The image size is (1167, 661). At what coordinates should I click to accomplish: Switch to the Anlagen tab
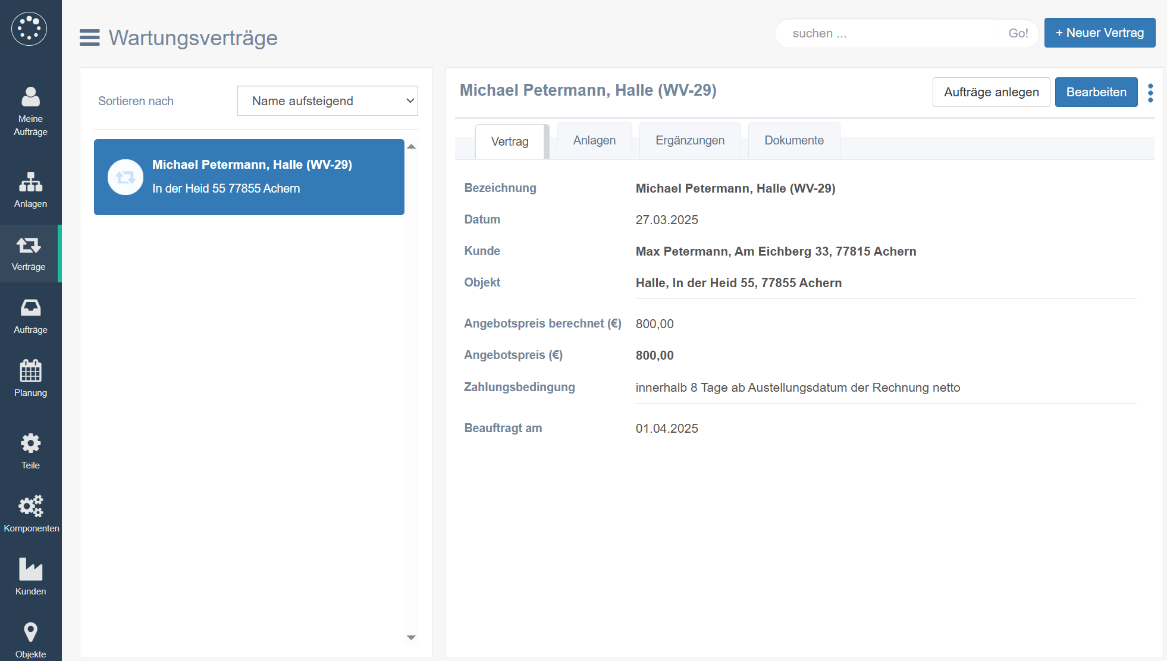(594, 141)
